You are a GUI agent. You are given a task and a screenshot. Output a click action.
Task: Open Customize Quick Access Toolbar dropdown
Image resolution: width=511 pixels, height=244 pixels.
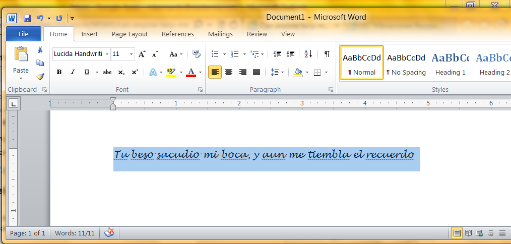[x=72, y=19]
